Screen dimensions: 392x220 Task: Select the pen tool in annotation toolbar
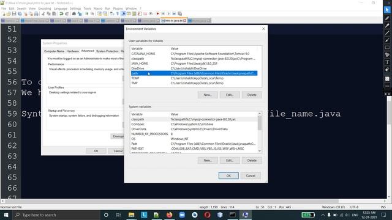(x=387, y=18)
